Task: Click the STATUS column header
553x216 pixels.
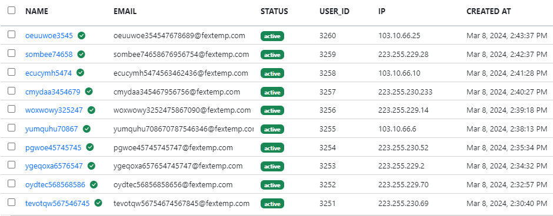Action: pos(274,11)
